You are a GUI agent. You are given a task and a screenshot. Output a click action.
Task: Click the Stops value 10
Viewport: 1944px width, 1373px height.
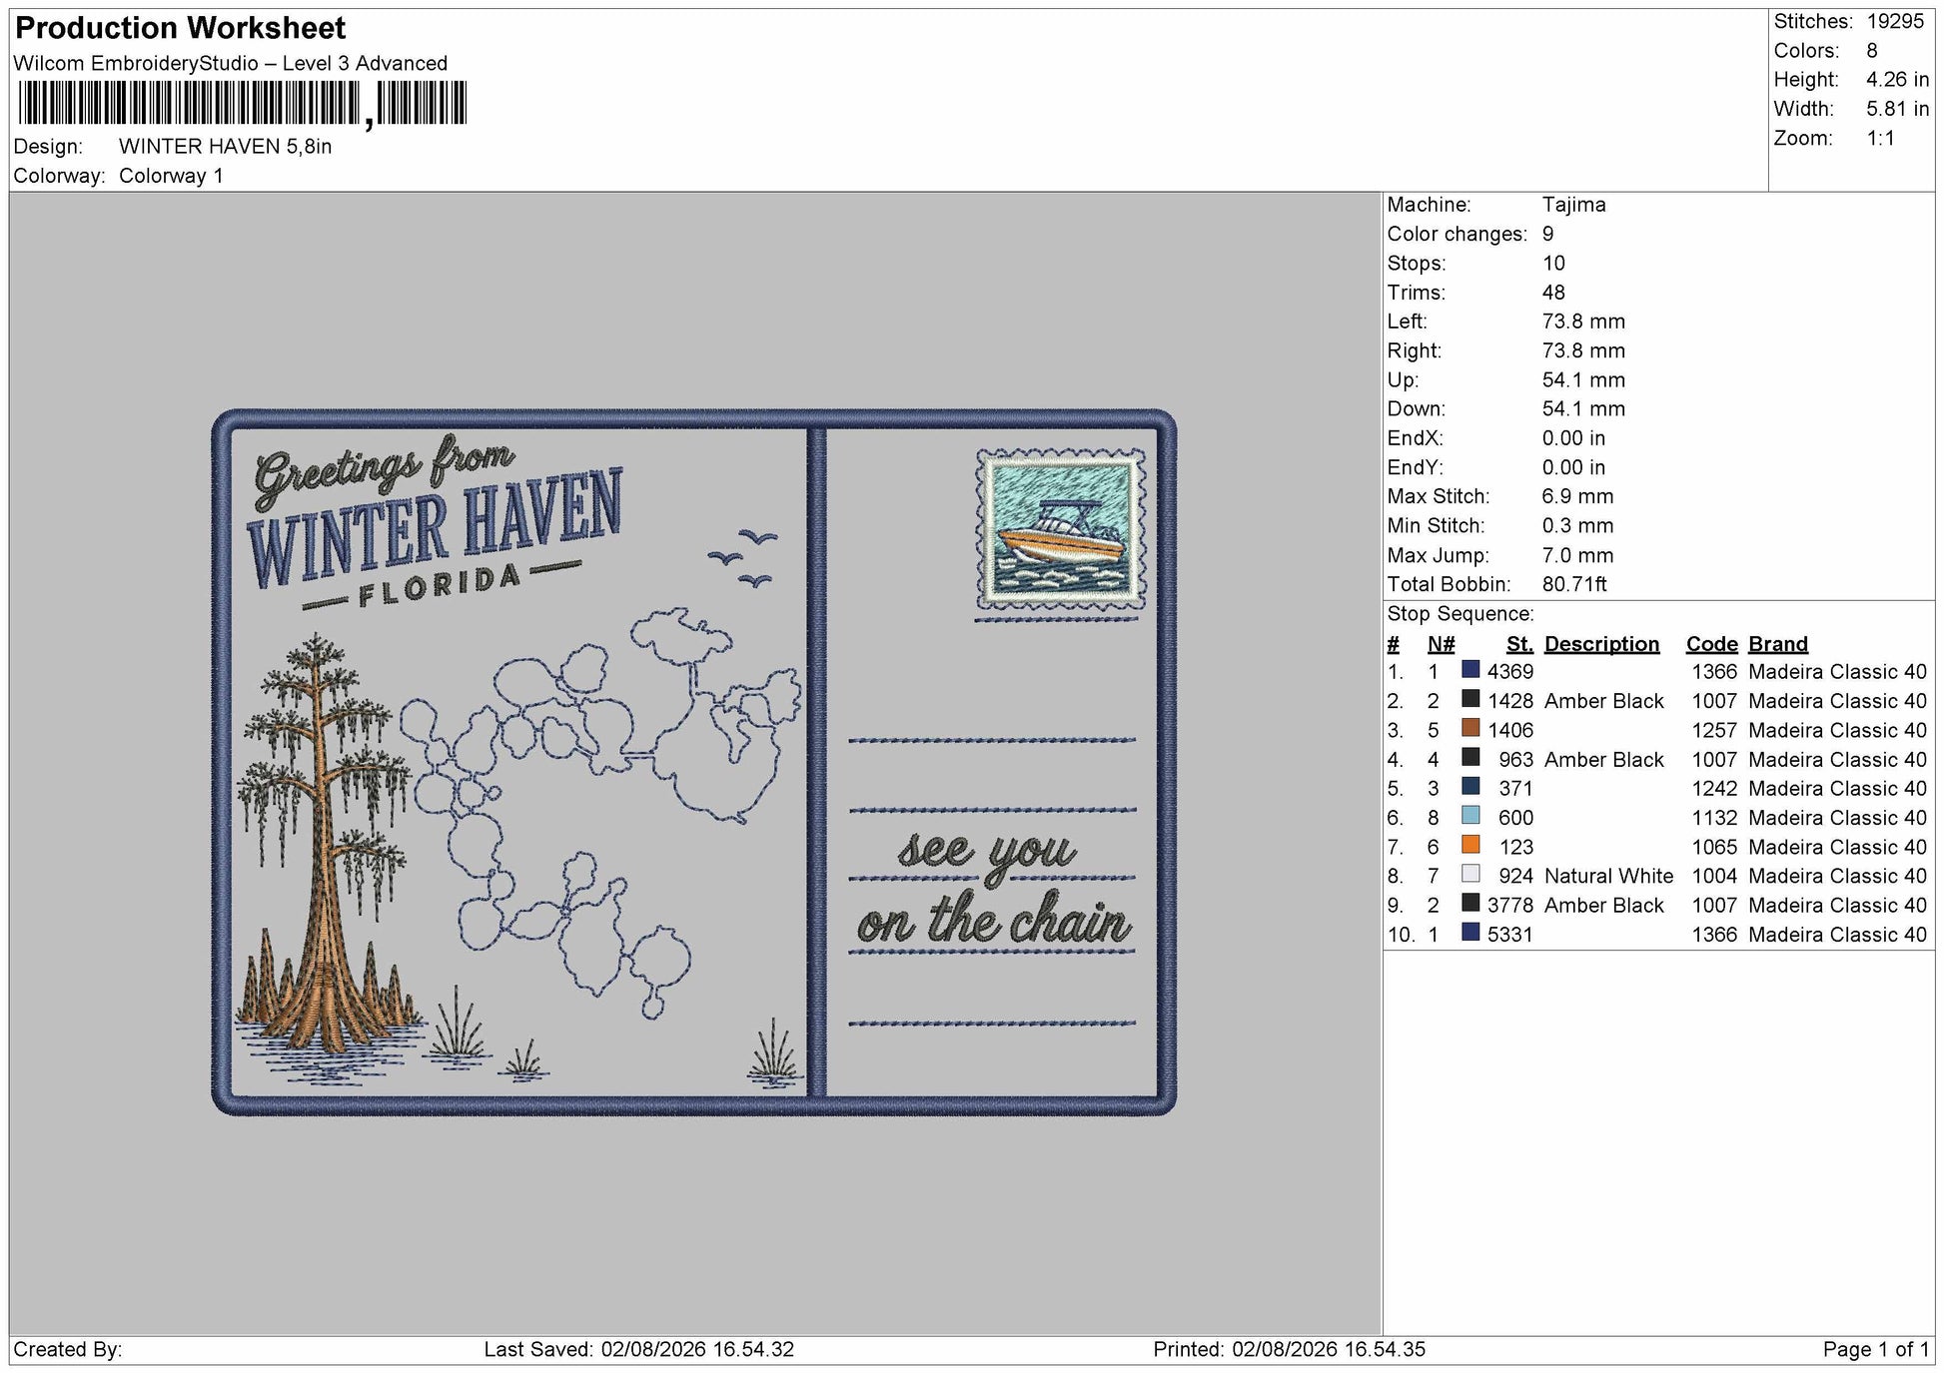(x=1553, y=263)
